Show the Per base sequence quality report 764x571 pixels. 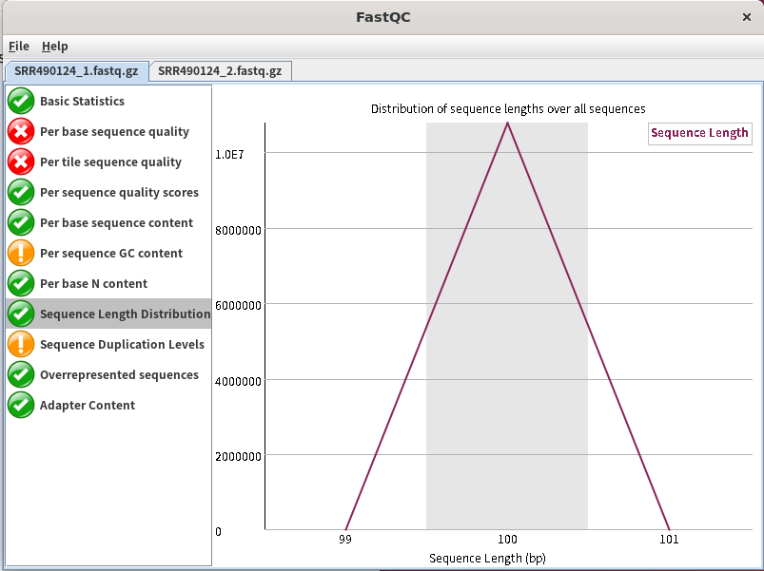tap(108, 131)
